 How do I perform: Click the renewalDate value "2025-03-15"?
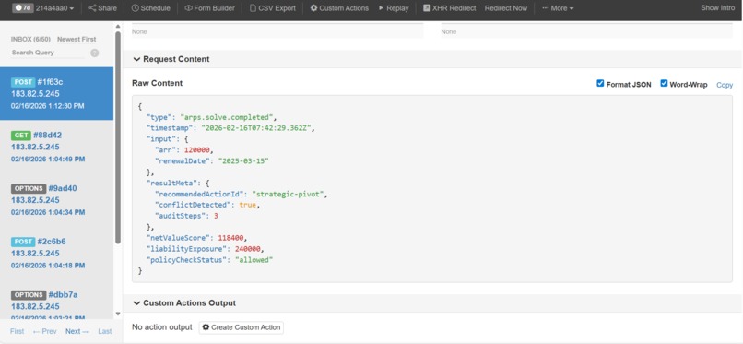pos(243,160)
